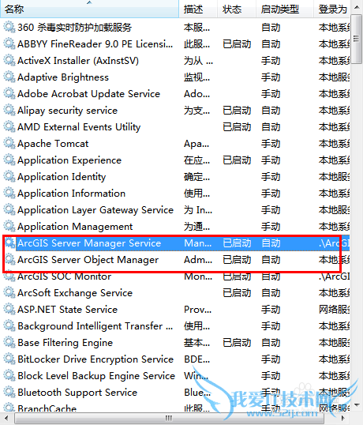Click gear icon of Application Experience
363x425 pixels.
pos(9,160)
